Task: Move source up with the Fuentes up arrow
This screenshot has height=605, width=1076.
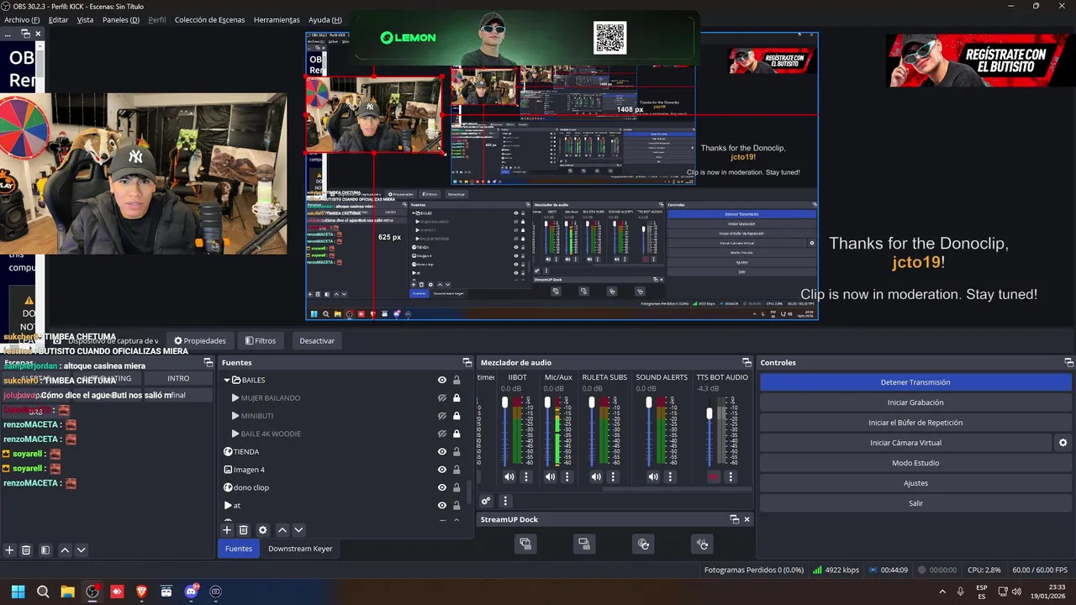Action: click(282, 530)
